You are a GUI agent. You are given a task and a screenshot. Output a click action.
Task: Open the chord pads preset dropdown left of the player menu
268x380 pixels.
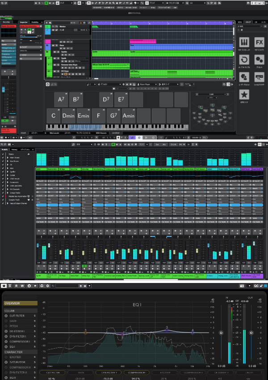pos(109,84)
